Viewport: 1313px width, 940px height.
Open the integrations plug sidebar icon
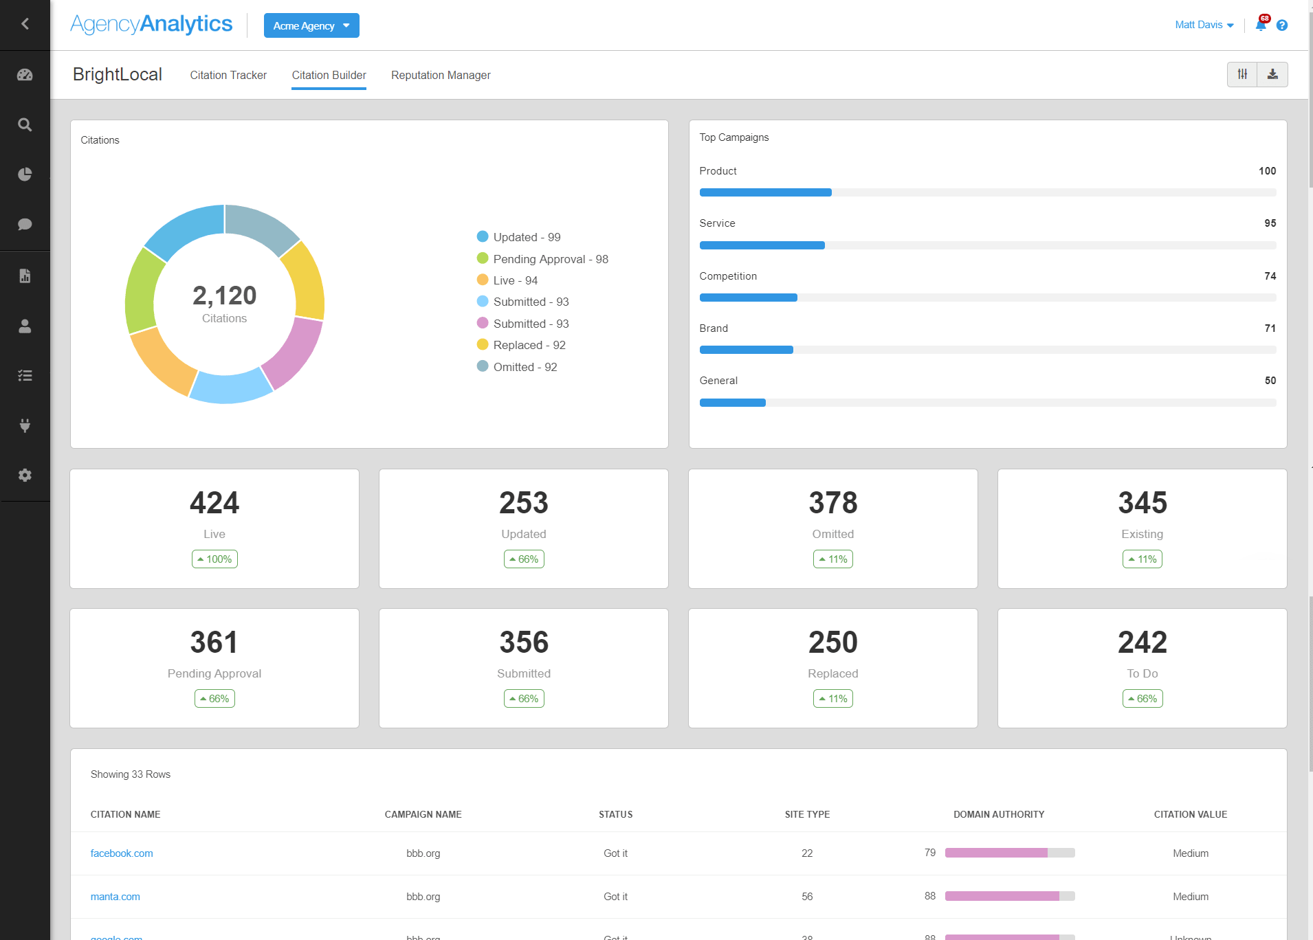(25, 425)
